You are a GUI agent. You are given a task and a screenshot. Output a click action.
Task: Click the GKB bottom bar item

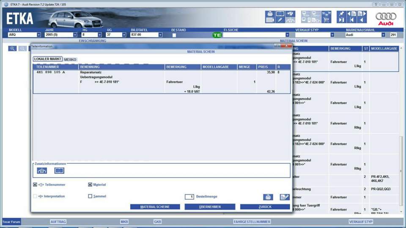157,222
